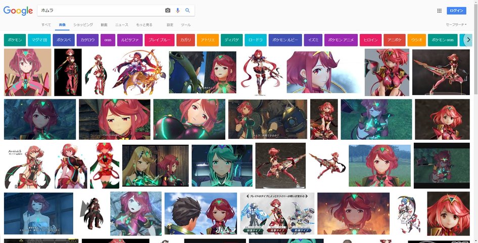This screenshot has height=243, width=478.
Task: Switch to the すべて tab
Action: [46, 25]
